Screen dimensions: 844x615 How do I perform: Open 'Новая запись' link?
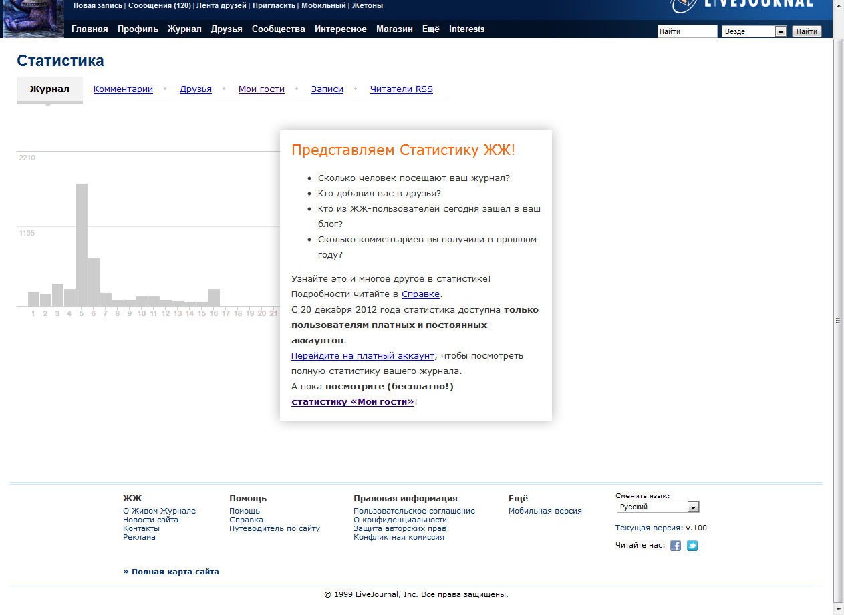[98, 5]
